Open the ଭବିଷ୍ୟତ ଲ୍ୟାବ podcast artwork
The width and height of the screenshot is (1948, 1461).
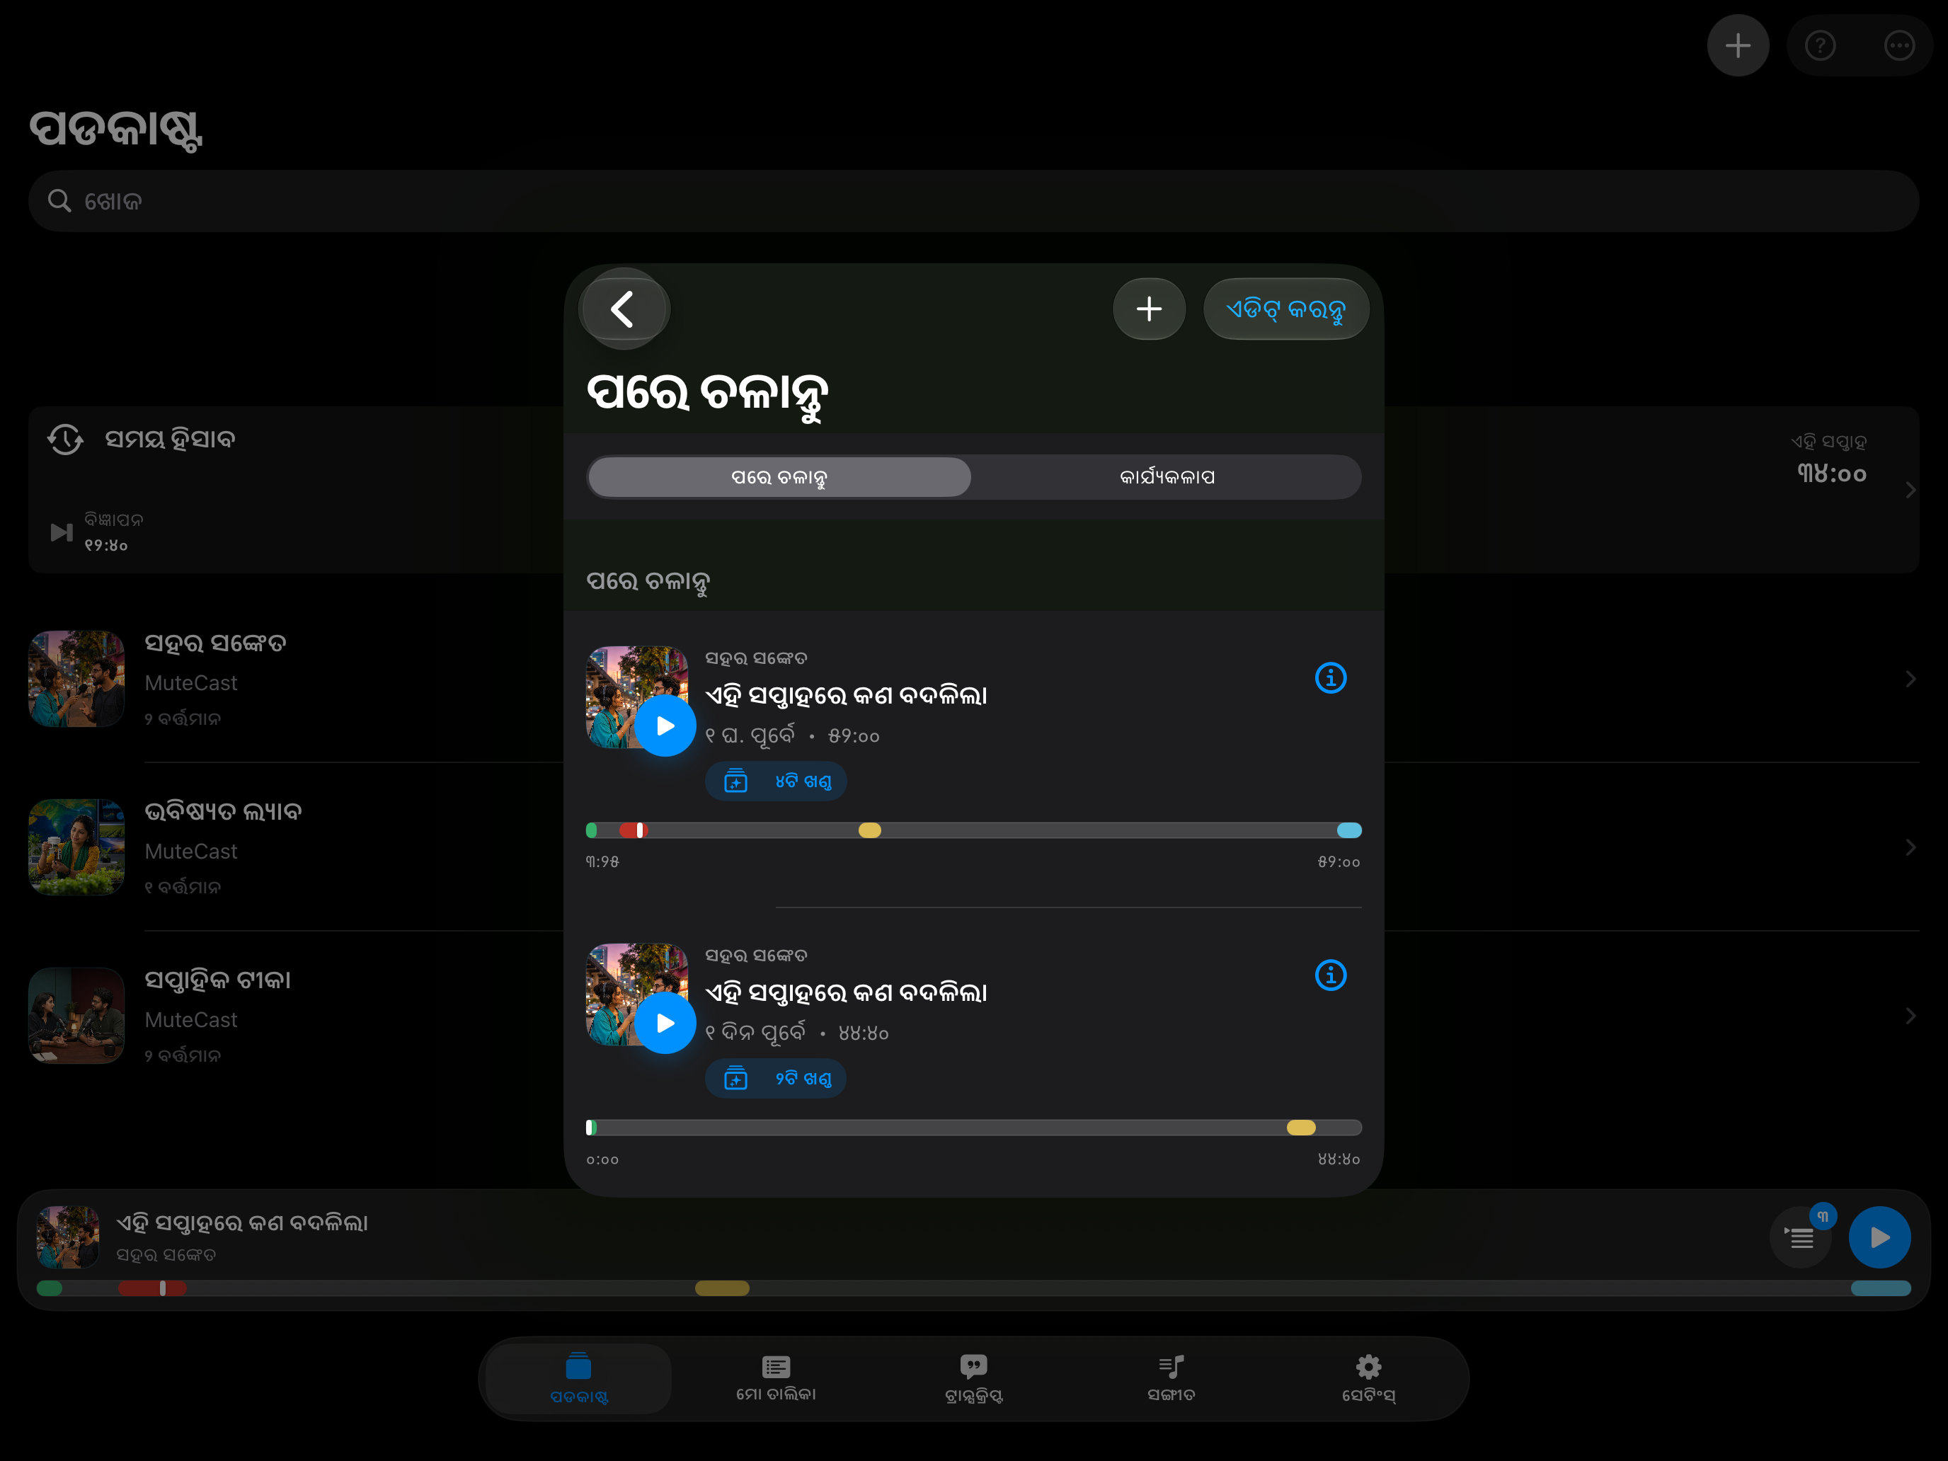76,847
